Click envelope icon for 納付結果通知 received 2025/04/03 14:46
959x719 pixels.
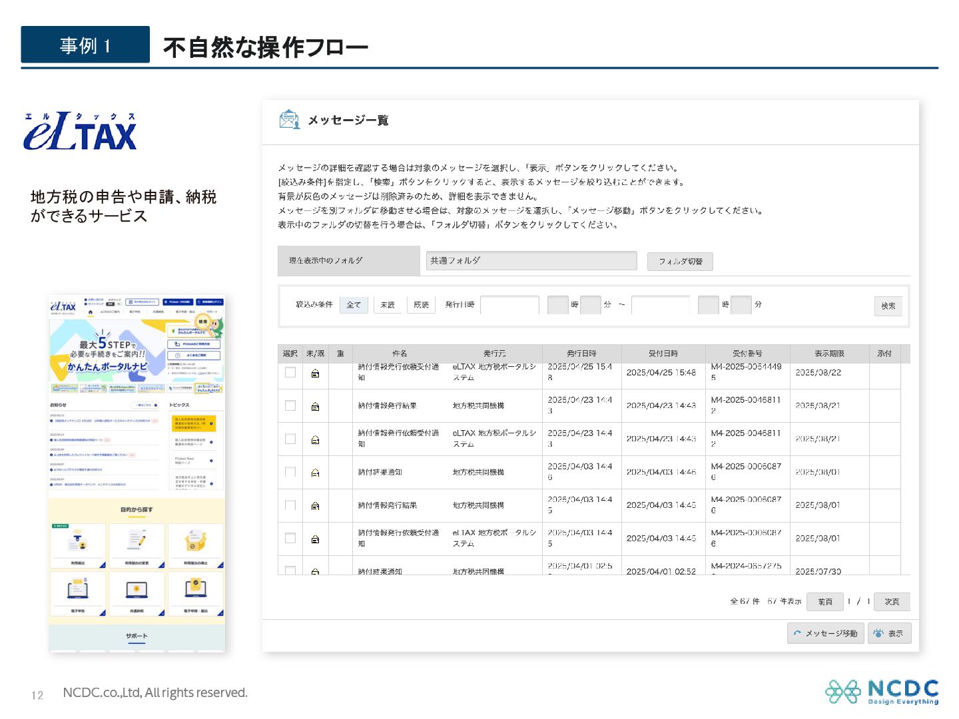click(x=316, y=473)
